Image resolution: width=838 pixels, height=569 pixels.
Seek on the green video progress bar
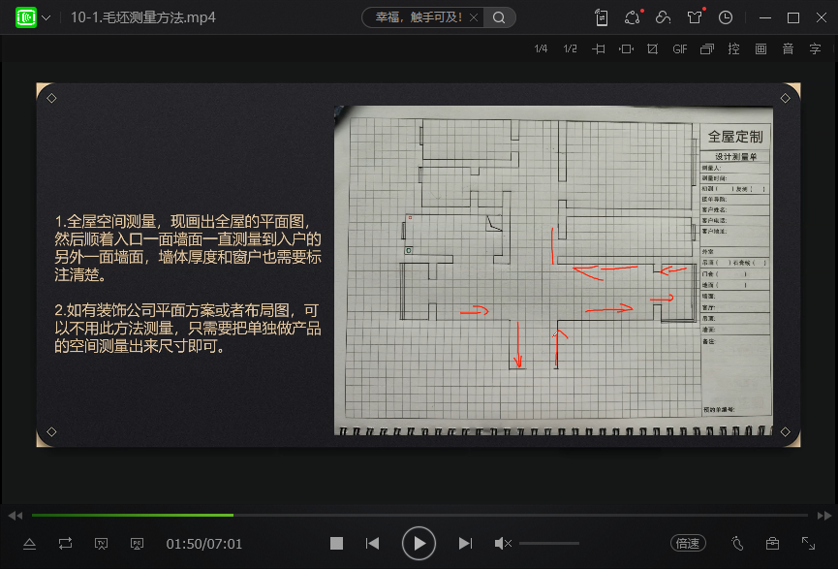[419, 515]
